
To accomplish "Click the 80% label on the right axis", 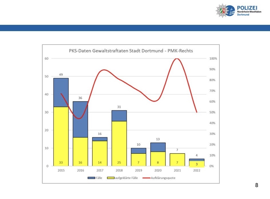I will pos(212,80).
